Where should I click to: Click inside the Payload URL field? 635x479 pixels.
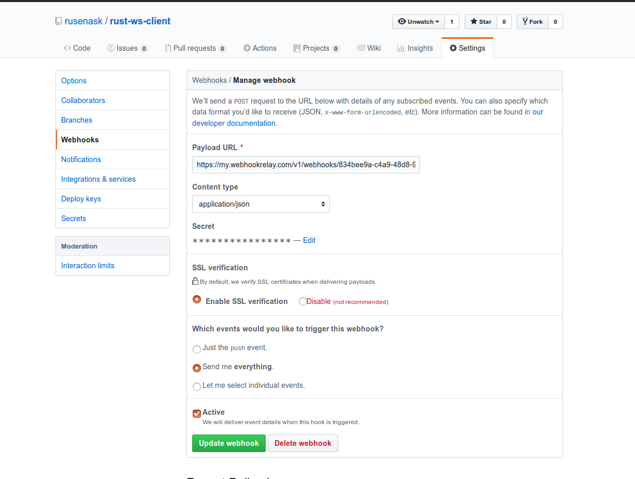click(x=306, y=164)
